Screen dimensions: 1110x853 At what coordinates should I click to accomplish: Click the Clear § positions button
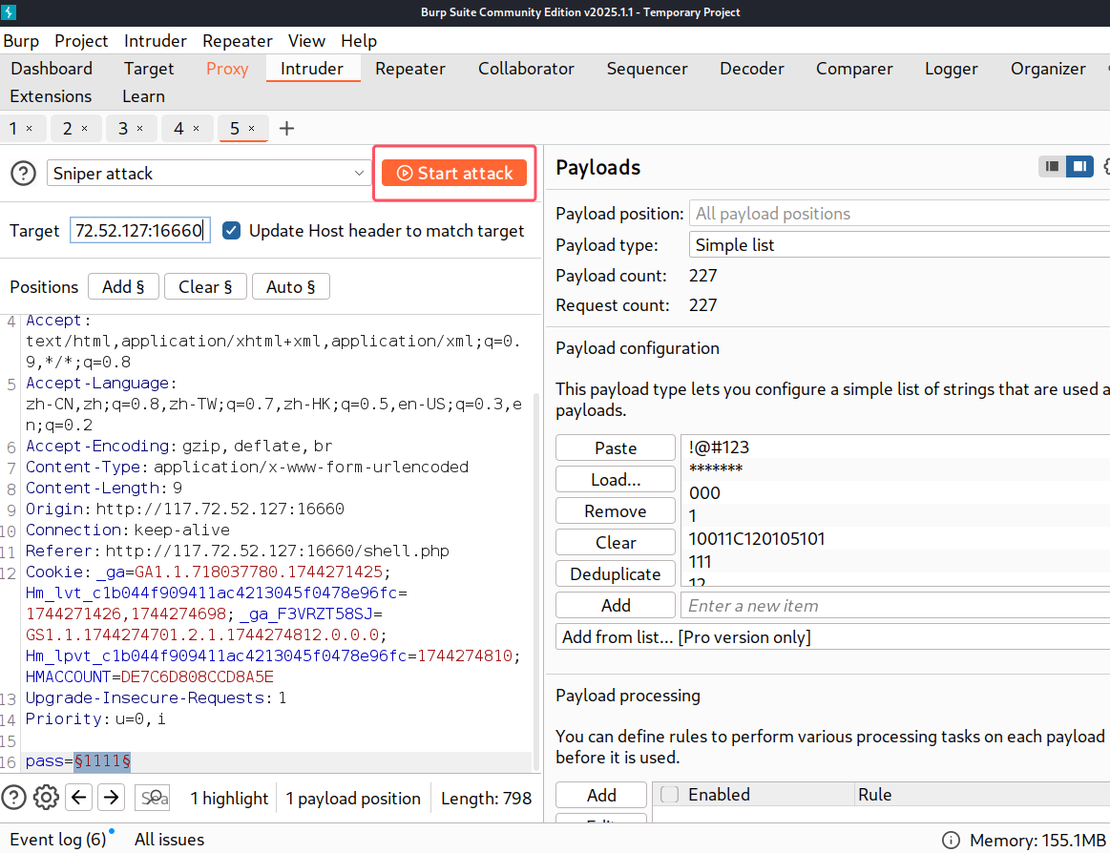click(205, 286)
